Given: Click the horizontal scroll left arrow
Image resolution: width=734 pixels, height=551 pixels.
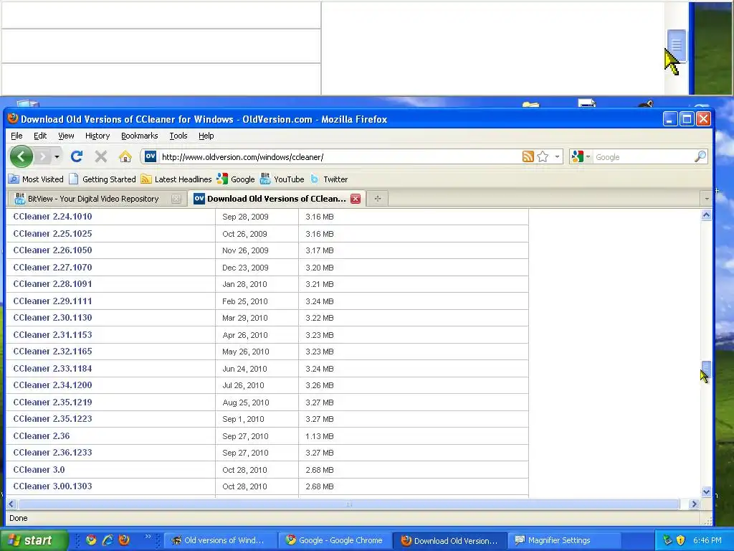Looking at the screenshot, I should 11,504.
